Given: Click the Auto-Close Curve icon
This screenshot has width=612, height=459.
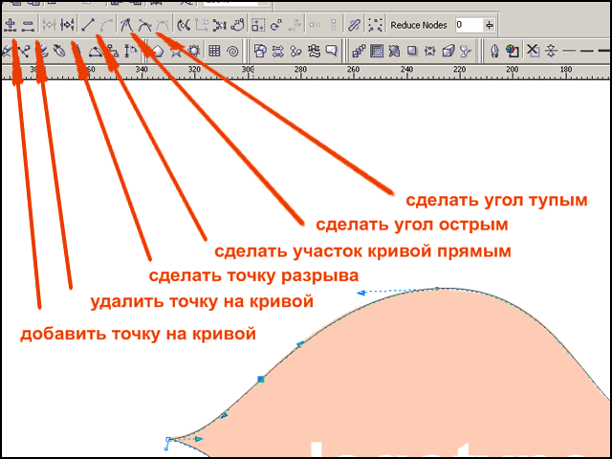Looking at the screenshot, I should pyautogui.click(x=237, y=26).
